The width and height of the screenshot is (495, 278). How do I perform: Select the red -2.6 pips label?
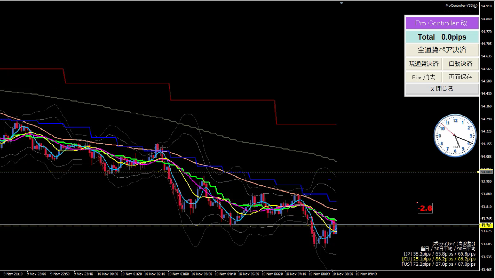[x=425, y=208]
